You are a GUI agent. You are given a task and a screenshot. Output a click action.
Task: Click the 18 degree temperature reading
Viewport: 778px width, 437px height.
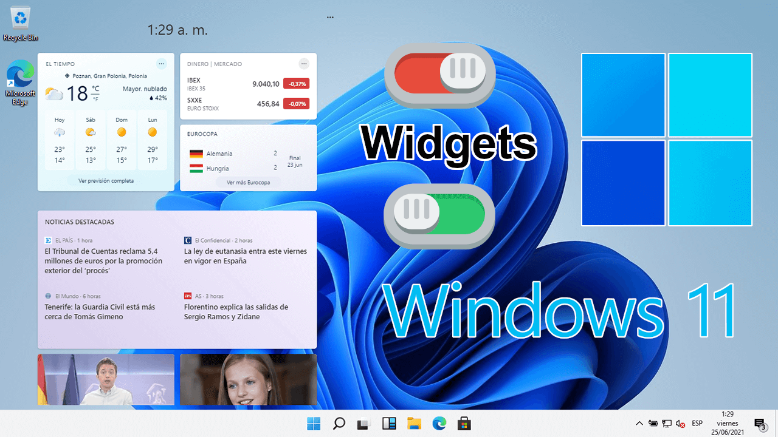tap(78, 93)
